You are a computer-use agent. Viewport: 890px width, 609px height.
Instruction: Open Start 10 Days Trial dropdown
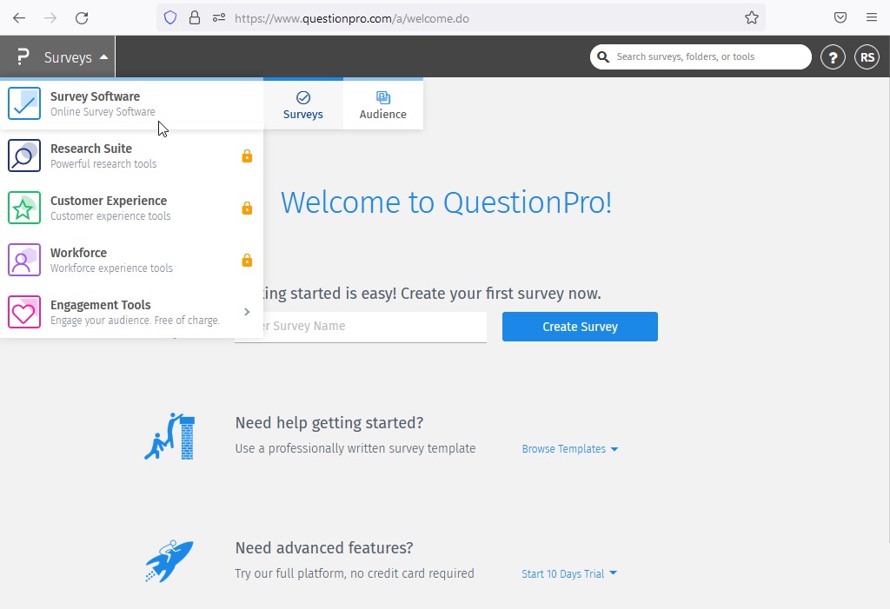pos(569,573)
